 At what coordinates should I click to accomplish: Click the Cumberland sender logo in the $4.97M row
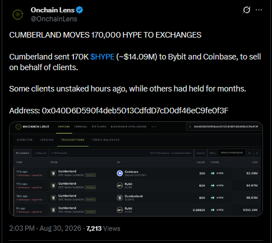(53, 186)
